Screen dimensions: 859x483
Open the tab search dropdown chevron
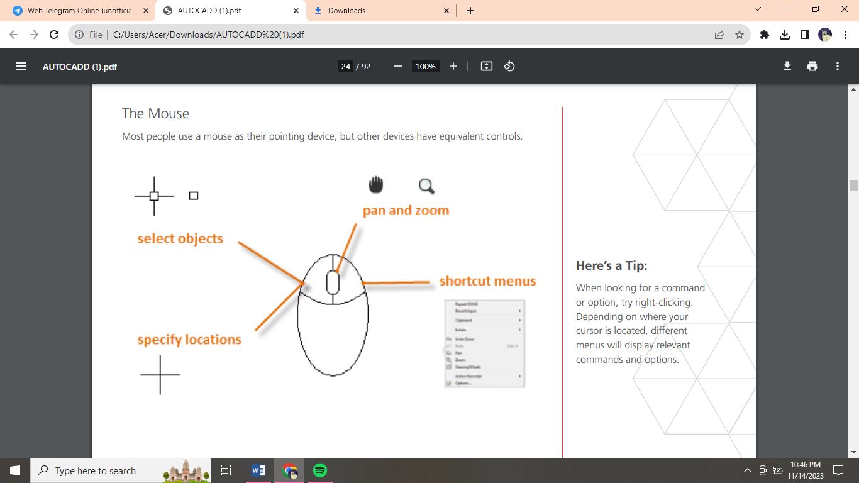[757, 9]
